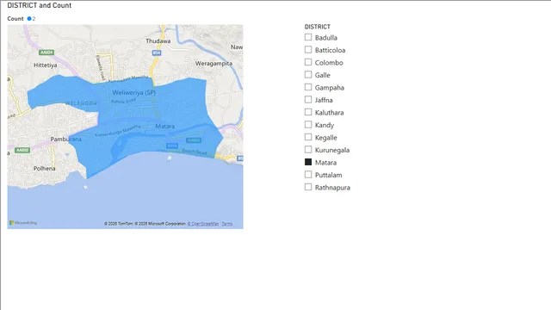
Task: Check the Badulla district checkbox
Action: (308, 37)
